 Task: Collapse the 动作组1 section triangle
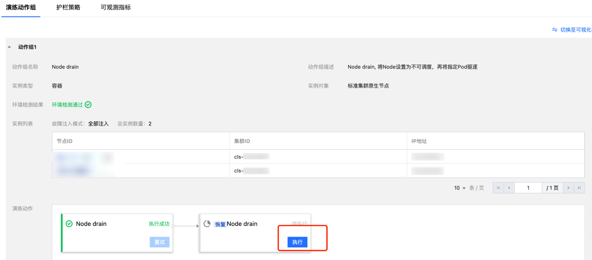point(9,47)
